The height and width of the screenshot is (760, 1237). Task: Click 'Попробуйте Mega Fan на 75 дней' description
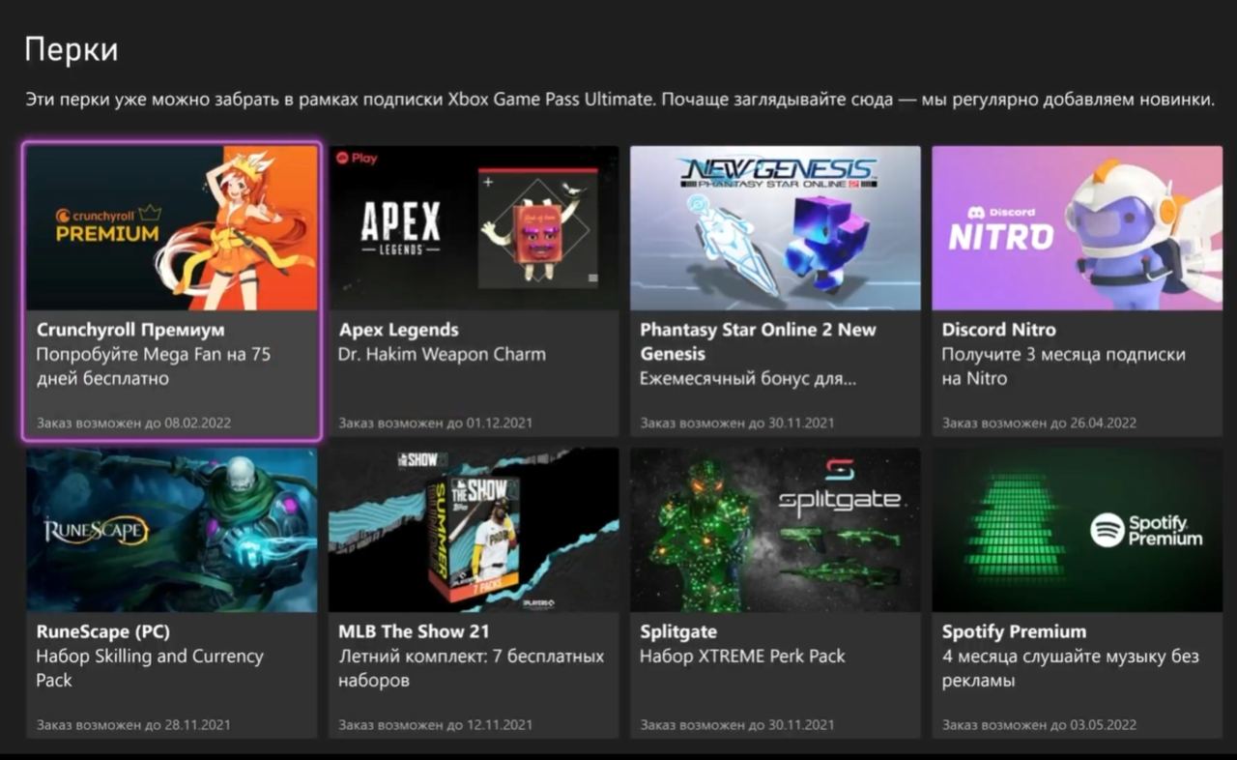coord(154,366)
